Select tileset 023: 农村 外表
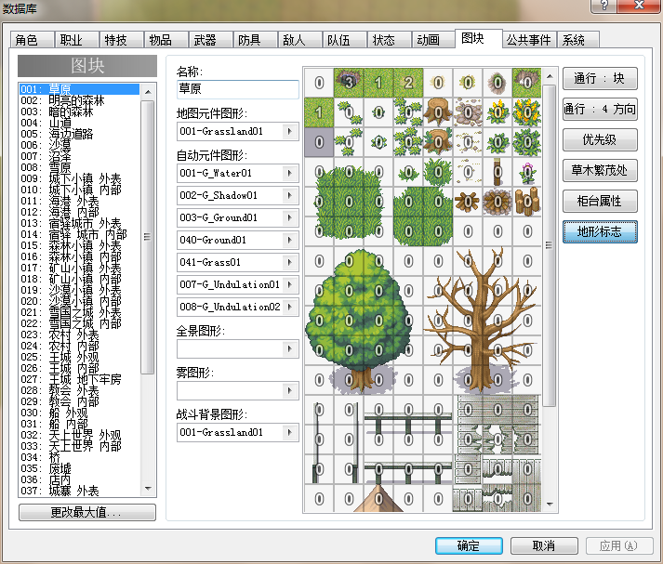Viewport: 663px width, 564px height. 79,334
